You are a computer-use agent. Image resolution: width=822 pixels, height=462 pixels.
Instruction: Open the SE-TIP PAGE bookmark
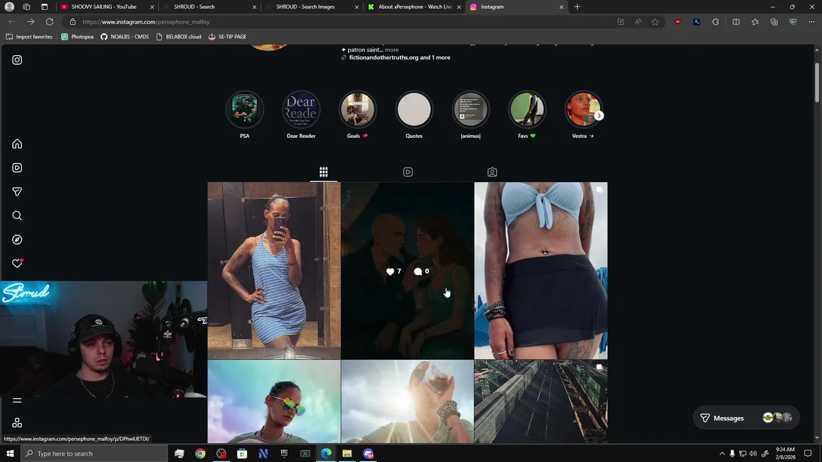(x=227, y=37)
